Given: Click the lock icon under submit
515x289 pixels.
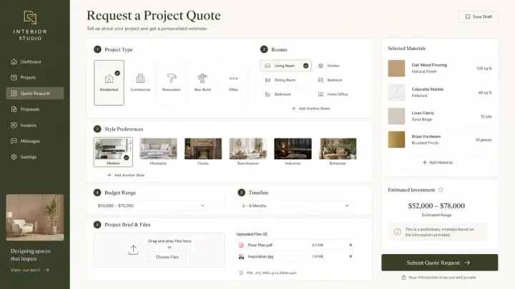Looking at the screenshot, I should point(403,278).
